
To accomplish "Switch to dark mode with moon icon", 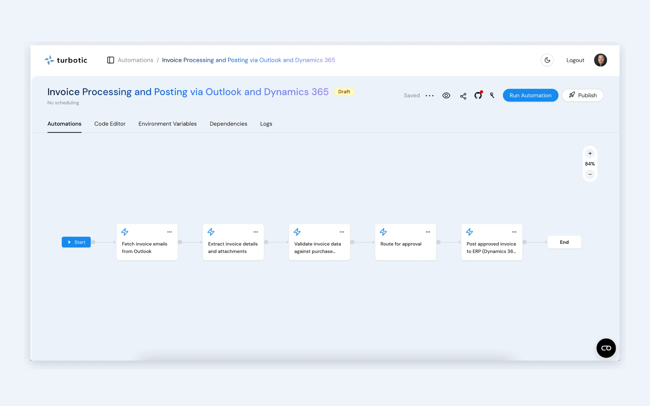I will coord(547,60).
